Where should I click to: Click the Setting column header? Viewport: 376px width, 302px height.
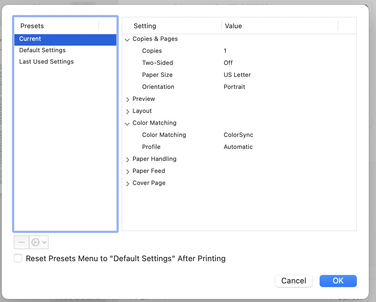point(145,26)
